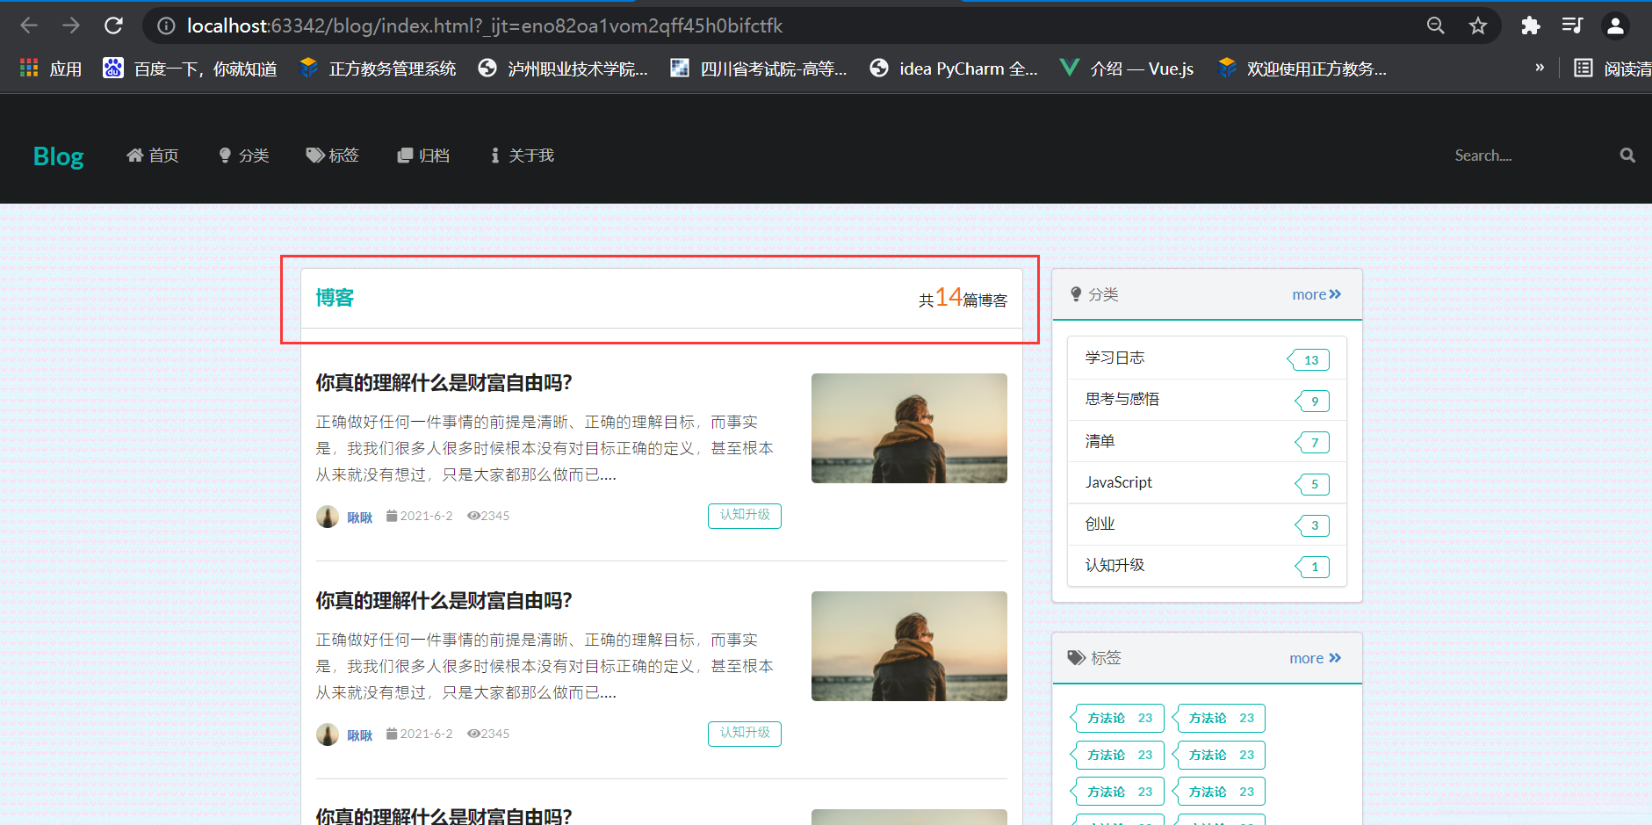This screenshot has height=825, width=1652.
Task: Click more » link in 标签 panel
Action: [x=1315, y=658]
